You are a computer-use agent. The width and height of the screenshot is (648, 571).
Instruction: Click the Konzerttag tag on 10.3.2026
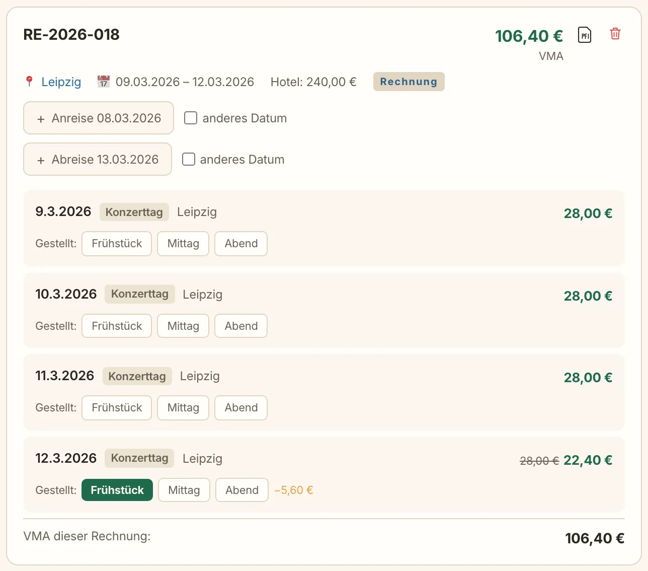(x=139, y=294)
